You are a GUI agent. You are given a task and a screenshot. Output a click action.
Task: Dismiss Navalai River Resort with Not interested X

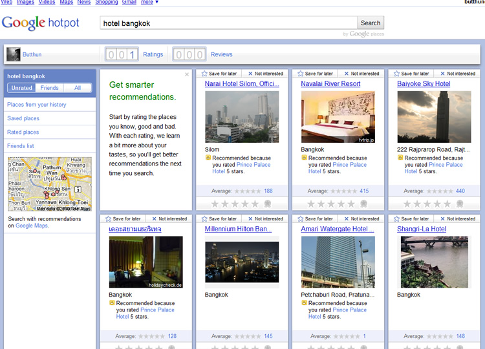click(347, 74)
